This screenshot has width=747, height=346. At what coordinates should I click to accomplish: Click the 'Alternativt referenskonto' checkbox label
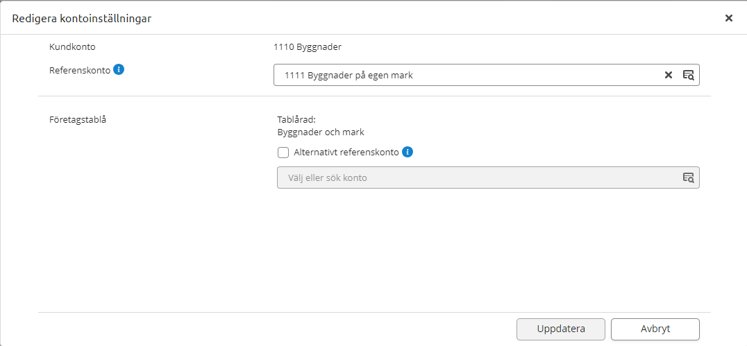tap(346, 153)
